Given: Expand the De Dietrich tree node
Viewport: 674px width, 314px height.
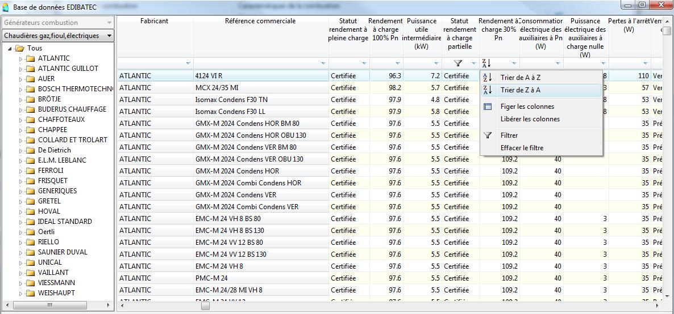Looking at the screenshot, I should click(20, 150).
